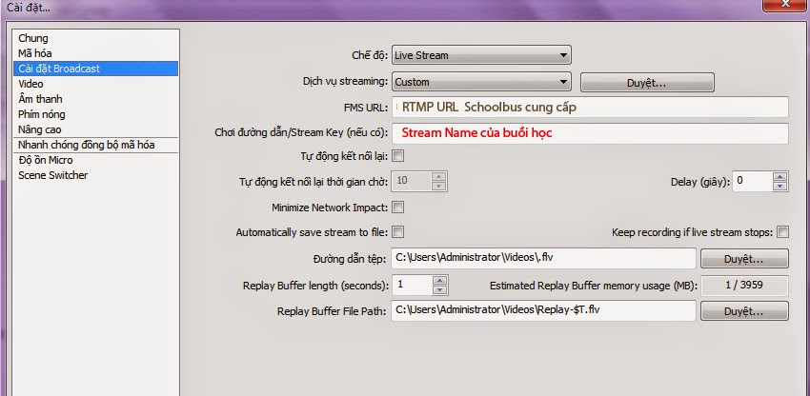The image size is (810, 396).
Task: Click the Delay (giây) number field
Action: click(752, 181)
